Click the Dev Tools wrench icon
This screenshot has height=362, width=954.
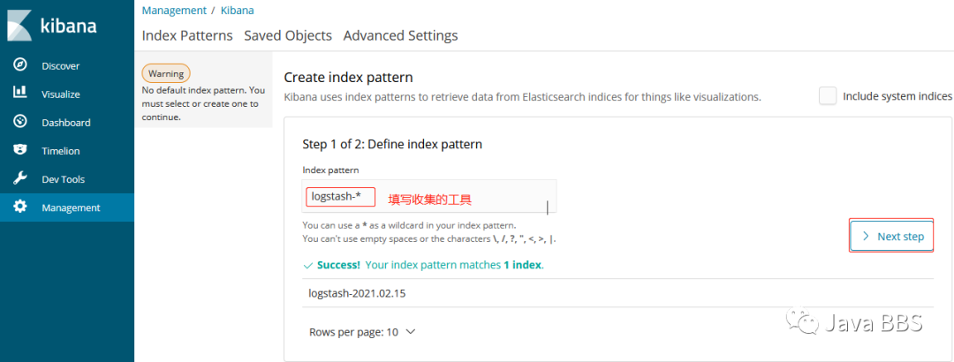[19, 179]
